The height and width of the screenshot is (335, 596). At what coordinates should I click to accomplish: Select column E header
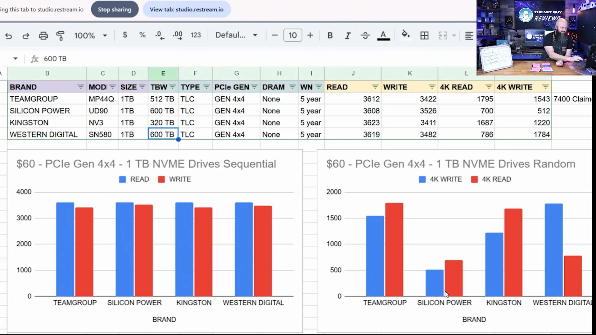click(x=163, y=74)
